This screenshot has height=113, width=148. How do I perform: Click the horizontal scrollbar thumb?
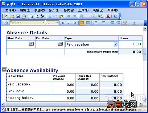pos(71,104)
